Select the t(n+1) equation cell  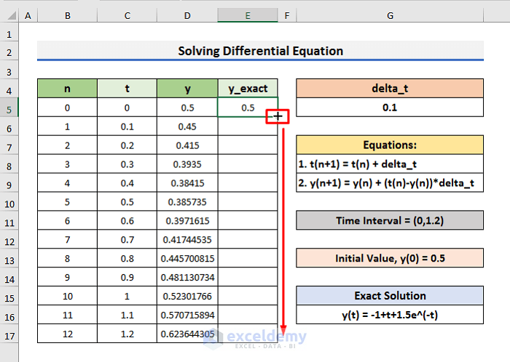[x=390, y=164]
